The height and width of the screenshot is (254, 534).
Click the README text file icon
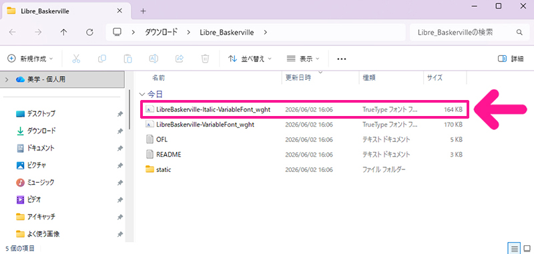[150, 155]
